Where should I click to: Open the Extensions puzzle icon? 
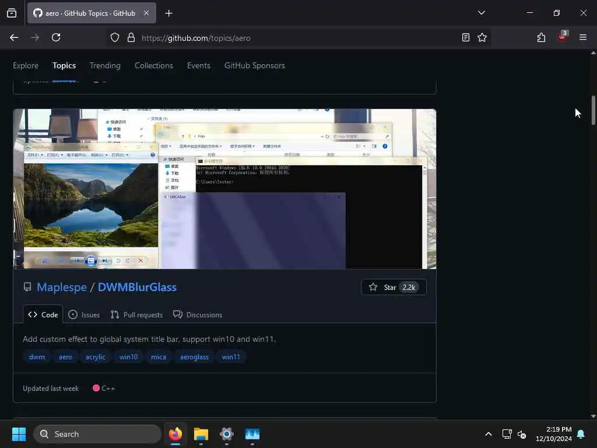click(x=541, y=37)
